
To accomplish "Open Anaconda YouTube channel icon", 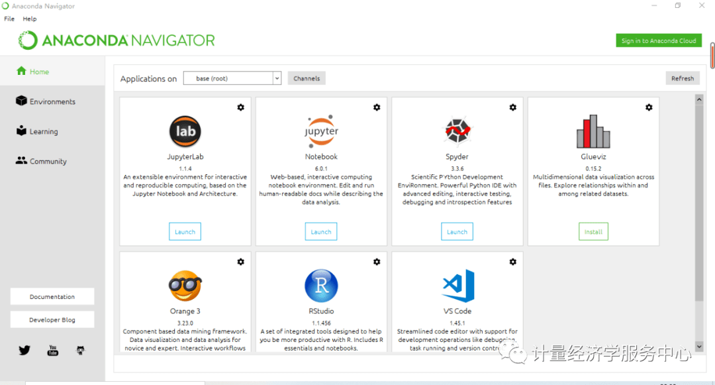I will [x=53, y=351].
